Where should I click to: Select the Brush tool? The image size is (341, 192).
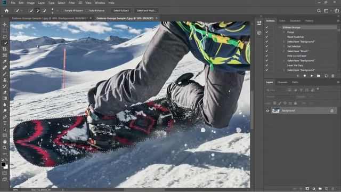5,74
